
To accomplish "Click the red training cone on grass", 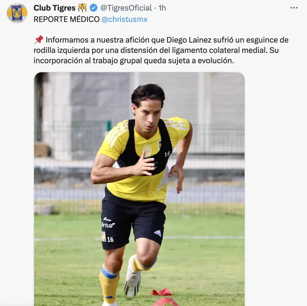I will 162,292.
